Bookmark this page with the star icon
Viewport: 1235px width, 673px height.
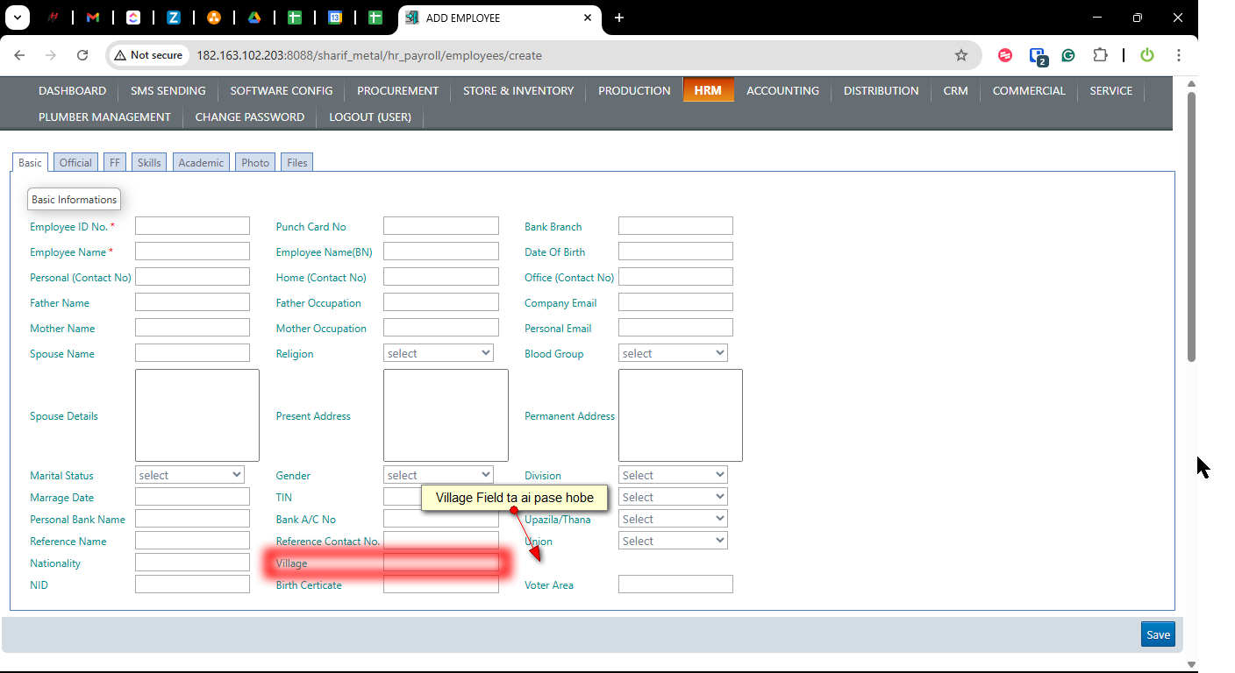[961, 55]
